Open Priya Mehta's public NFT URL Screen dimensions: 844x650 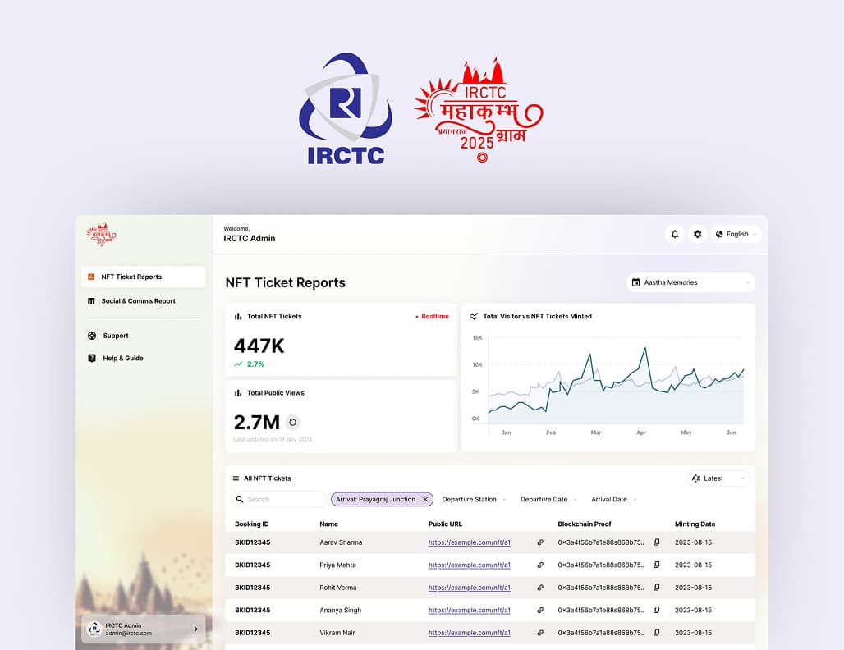[469, 565]
